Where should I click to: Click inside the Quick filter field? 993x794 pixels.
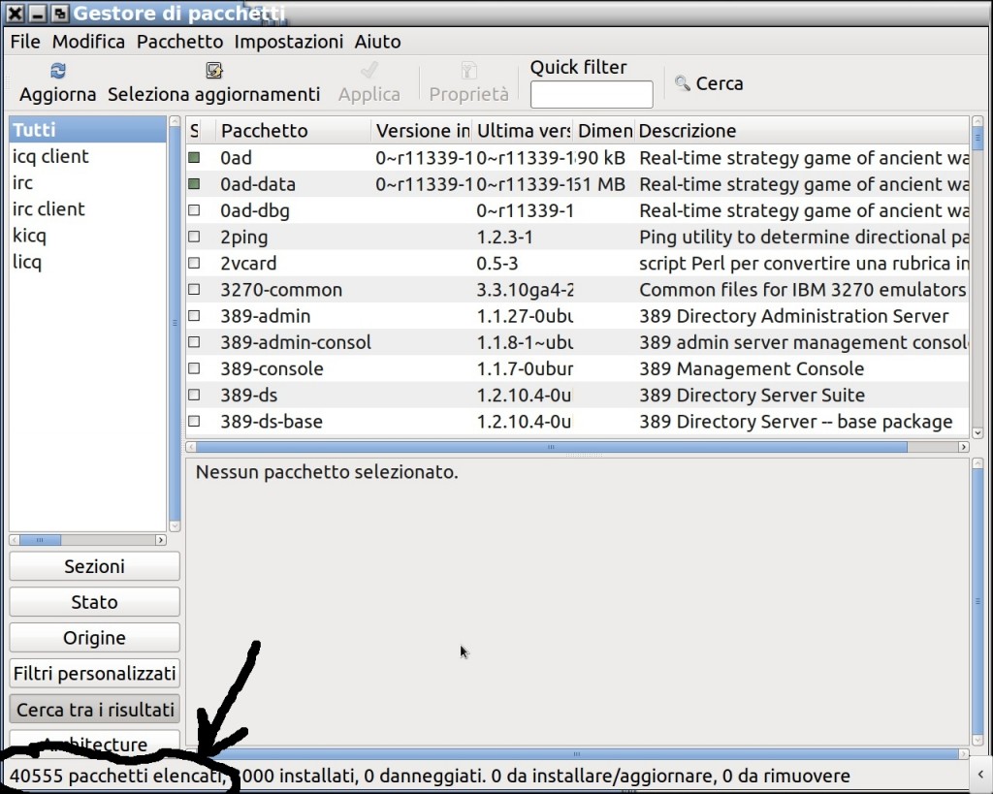point(592,94)
